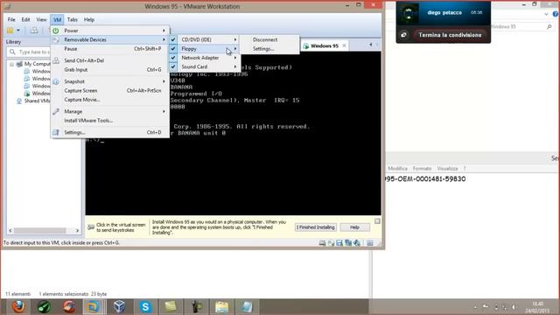Click the running Windows VM with green play icon
Viewport: 560px width, 315px height.
click(x=38, y=94)
